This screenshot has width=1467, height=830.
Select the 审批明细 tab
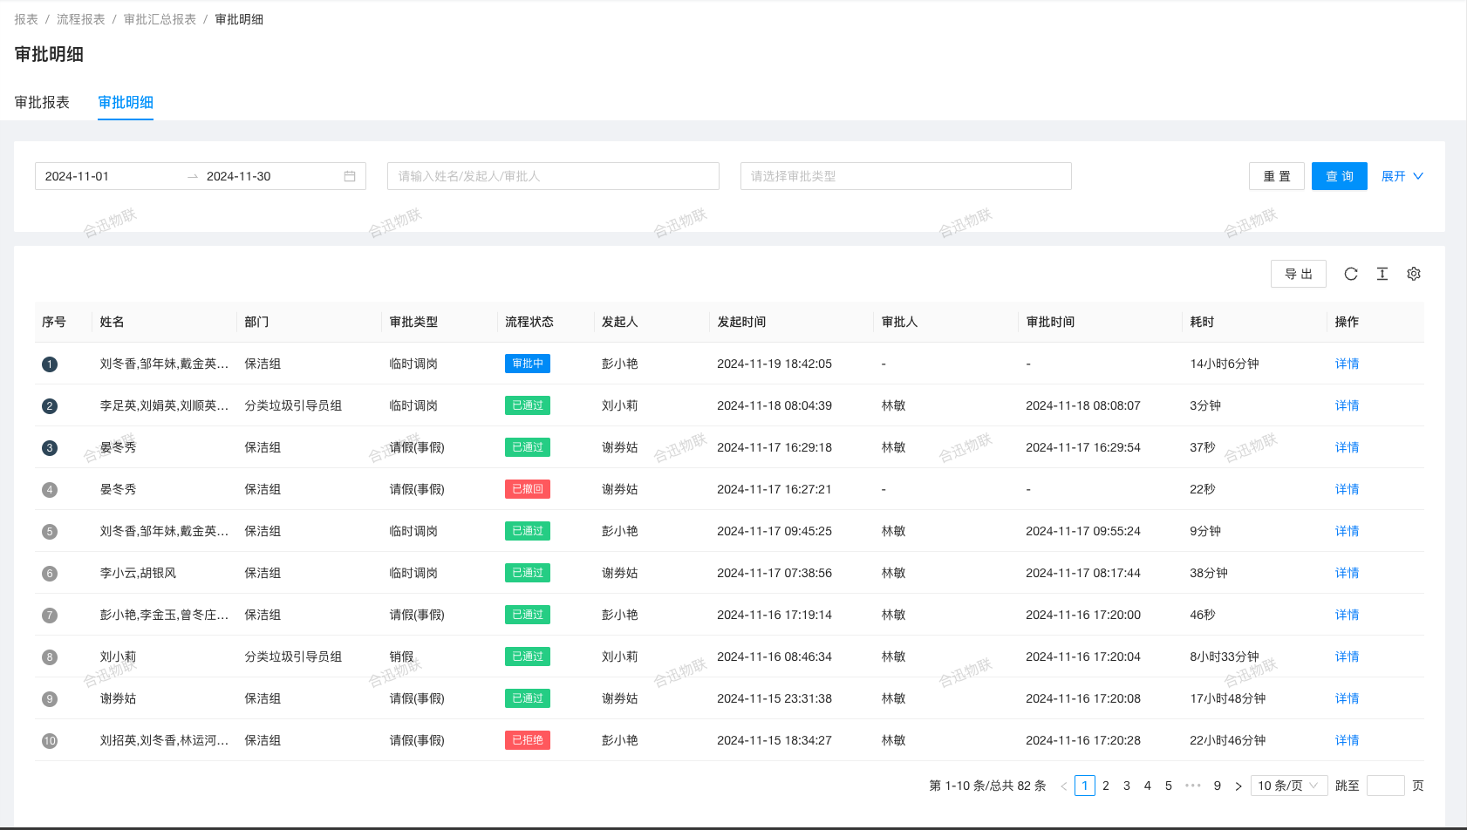pos(126,102)
